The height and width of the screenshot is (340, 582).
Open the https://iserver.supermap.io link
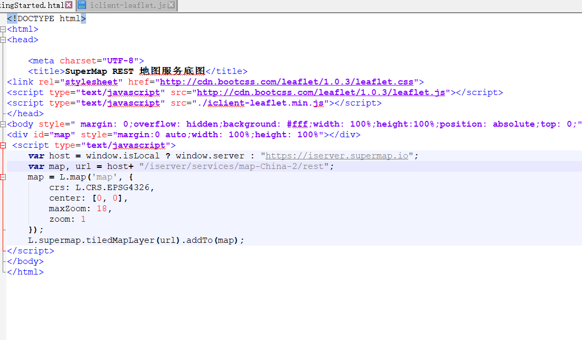336,156
